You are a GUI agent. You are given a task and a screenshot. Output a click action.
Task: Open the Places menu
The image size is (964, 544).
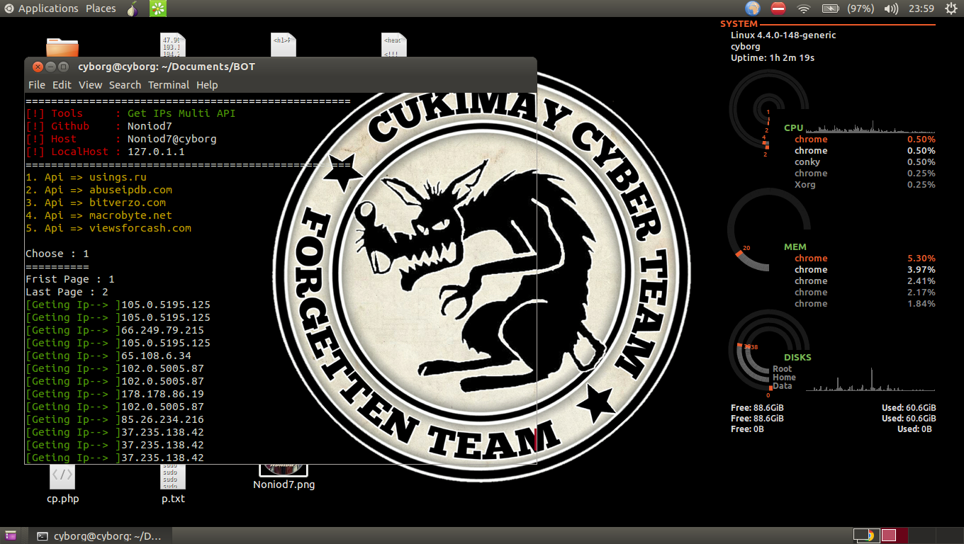tap(101, 8)
